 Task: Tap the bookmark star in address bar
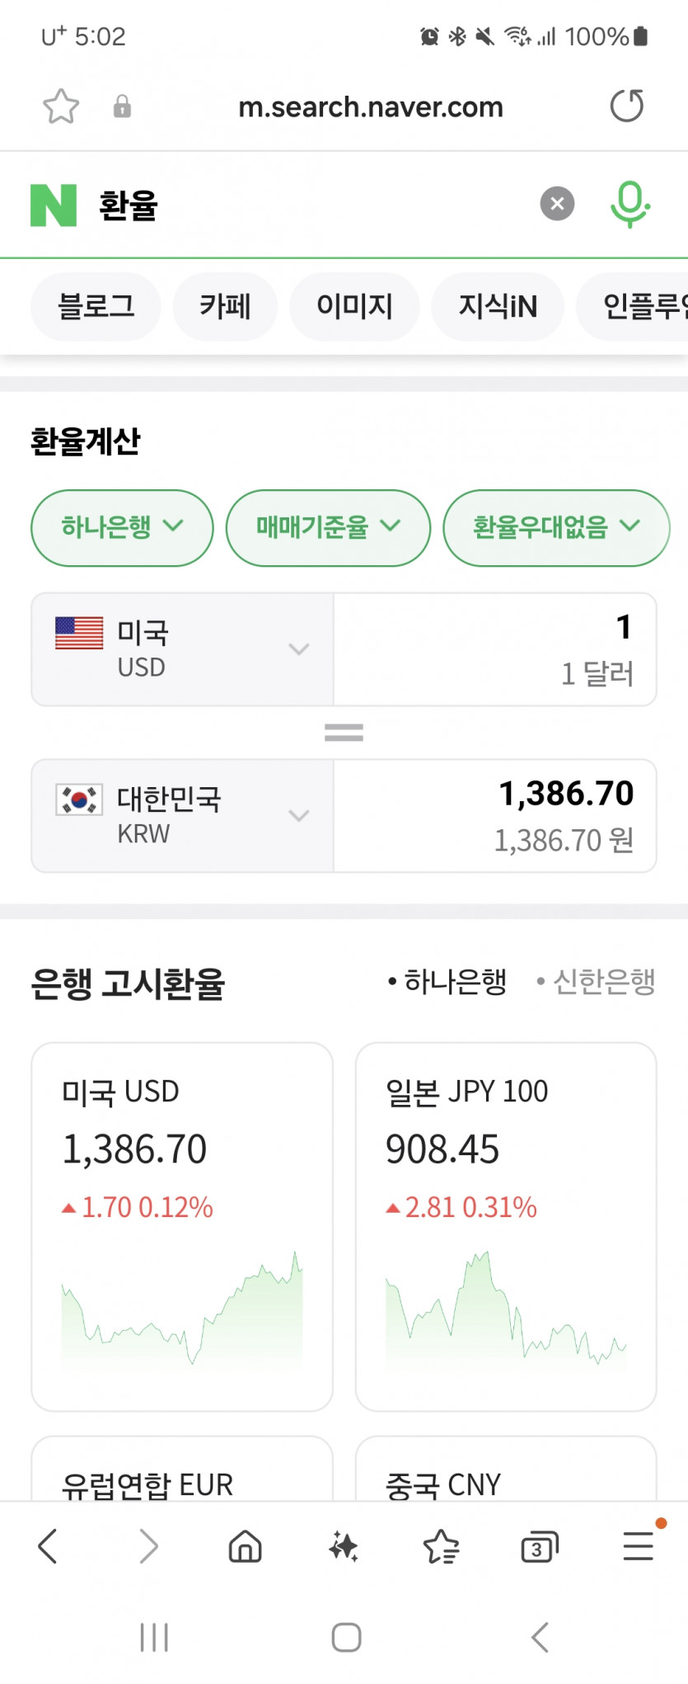(x=61, y=106)
